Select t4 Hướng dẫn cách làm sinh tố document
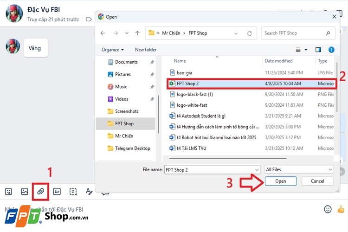 (251, 127)
